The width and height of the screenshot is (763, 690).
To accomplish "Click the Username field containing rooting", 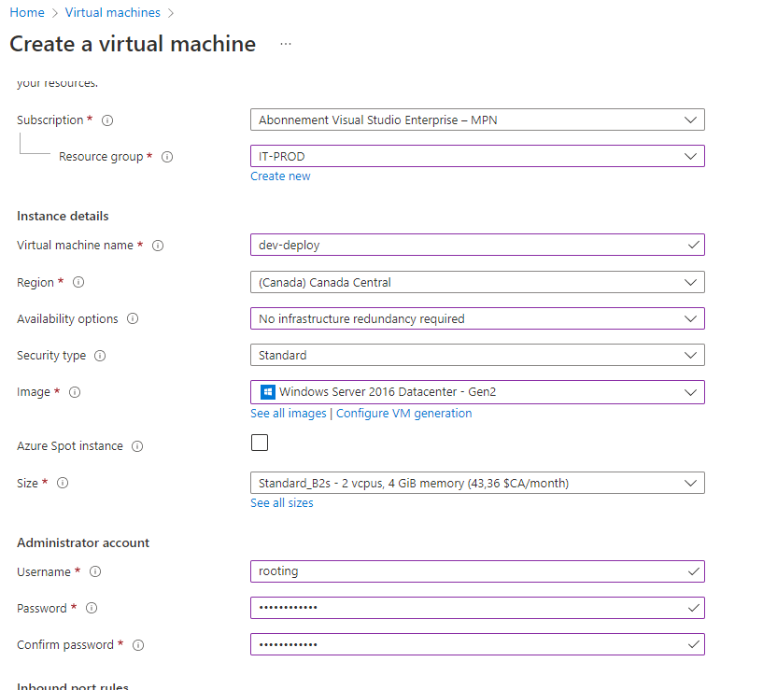I will point(467,571).
